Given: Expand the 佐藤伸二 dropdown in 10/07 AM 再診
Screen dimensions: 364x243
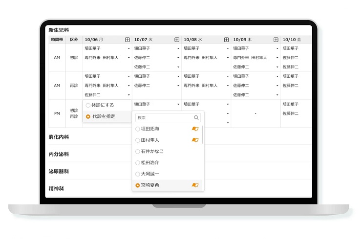Looking at the screenshot, I should tap(178, 86).
